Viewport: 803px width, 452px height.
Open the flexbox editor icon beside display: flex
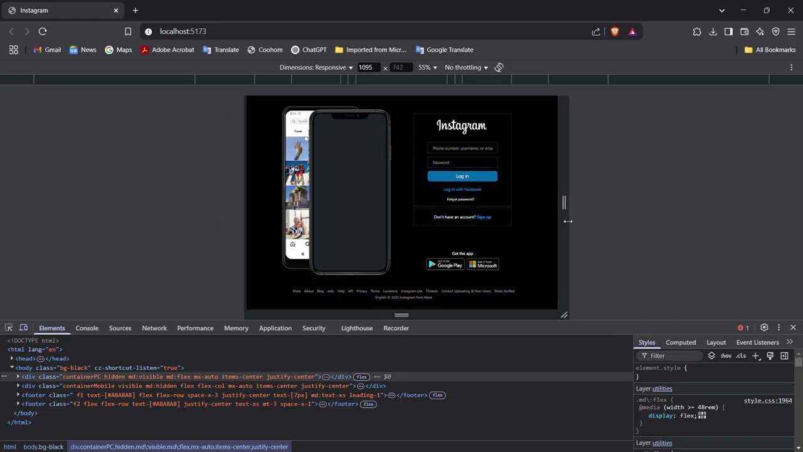click(703, 415)
